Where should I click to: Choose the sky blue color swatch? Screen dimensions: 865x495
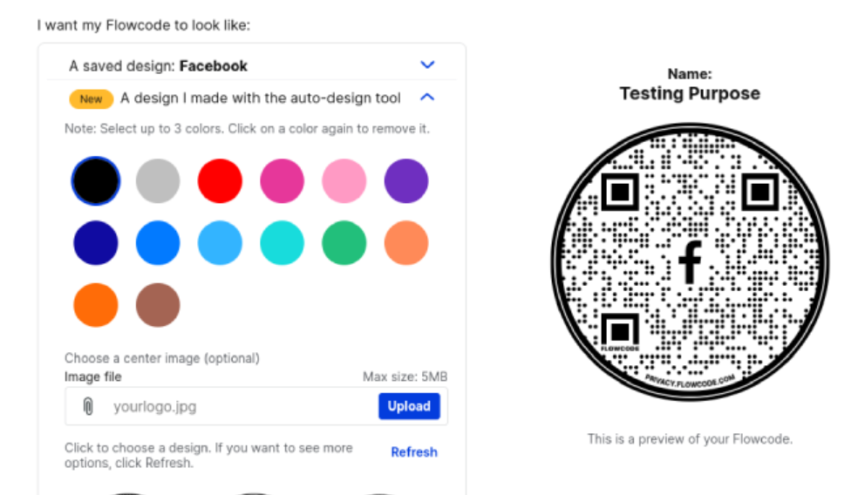220,243
